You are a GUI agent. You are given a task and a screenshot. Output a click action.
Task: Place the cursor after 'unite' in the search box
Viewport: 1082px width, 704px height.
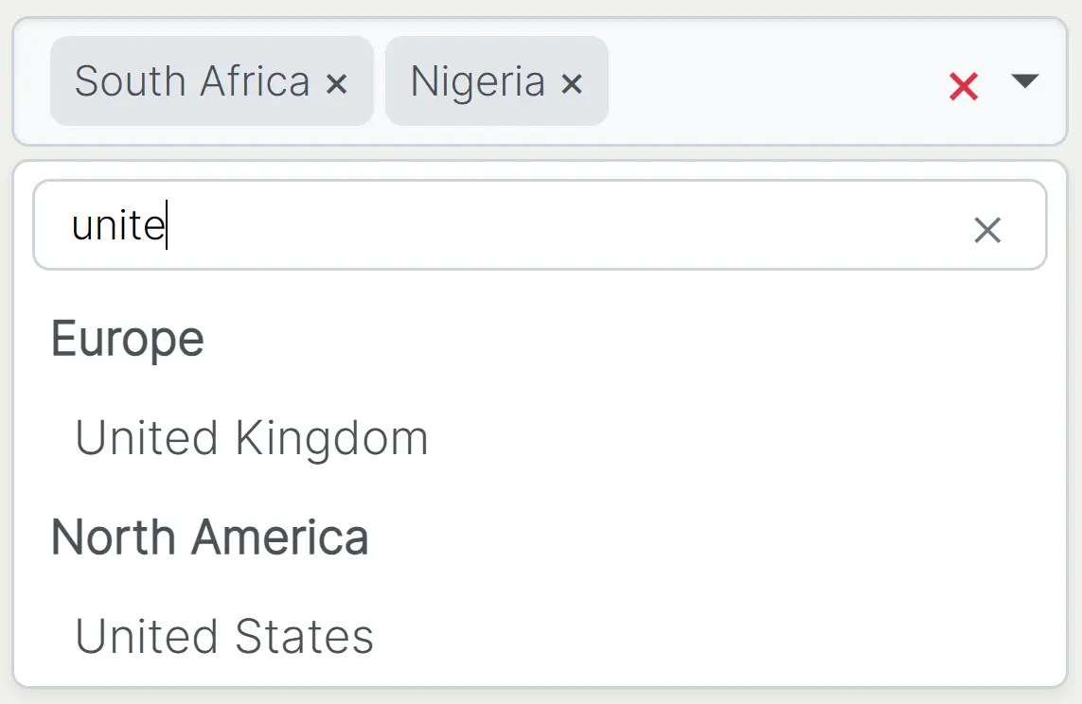tap(169, 226)
